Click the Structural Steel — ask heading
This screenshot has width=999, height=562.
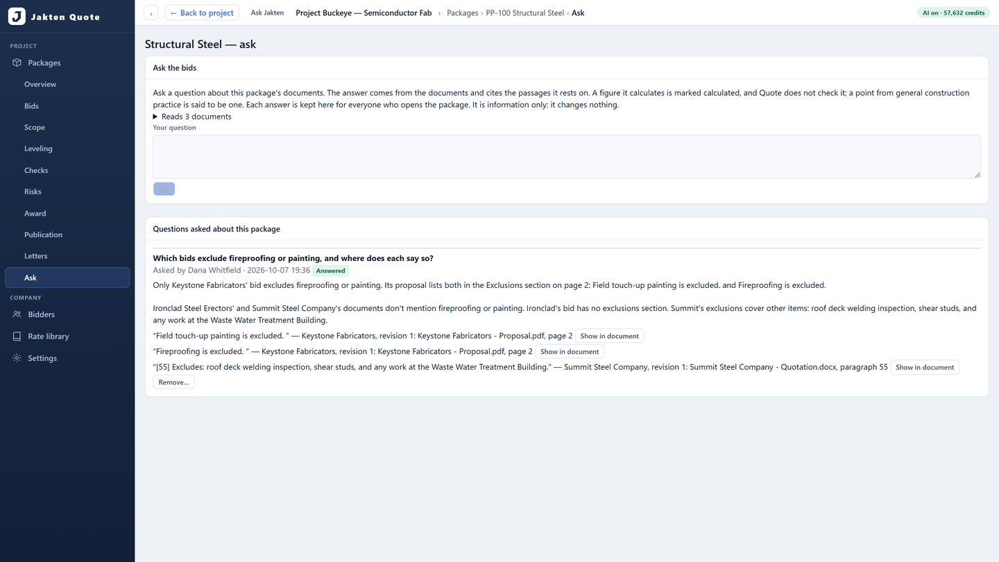coord(200,44)
